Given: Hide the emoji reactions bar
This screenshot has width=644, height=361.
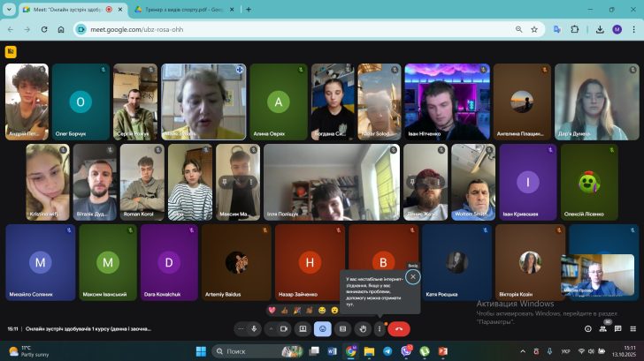Looking at the screenshot, I should pos(323,328).
